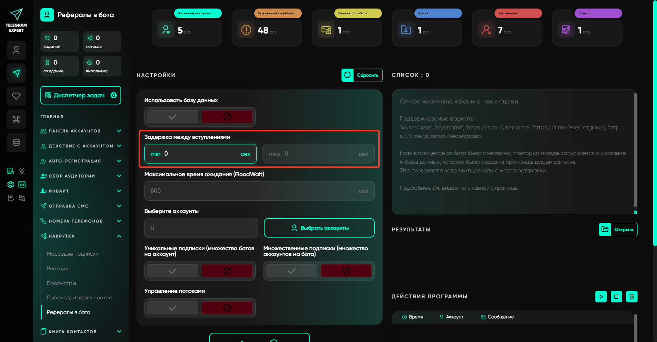Click the Выбрать аккаунты button
657x342 pixels.
(x=319, y=228)
